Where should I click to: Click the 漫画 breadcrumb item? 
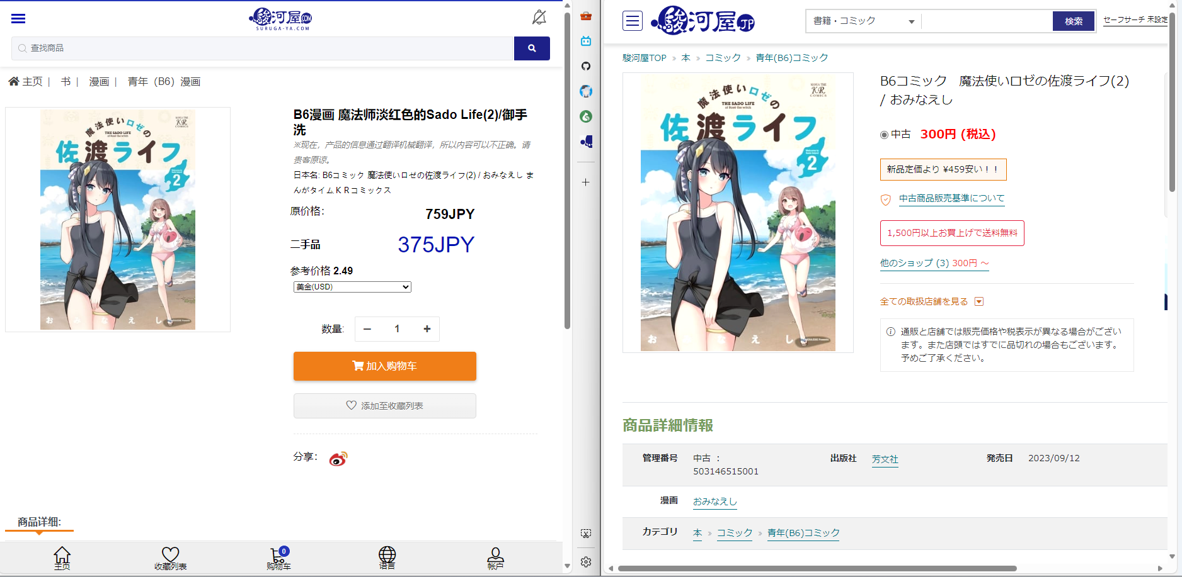coord(98,81)
